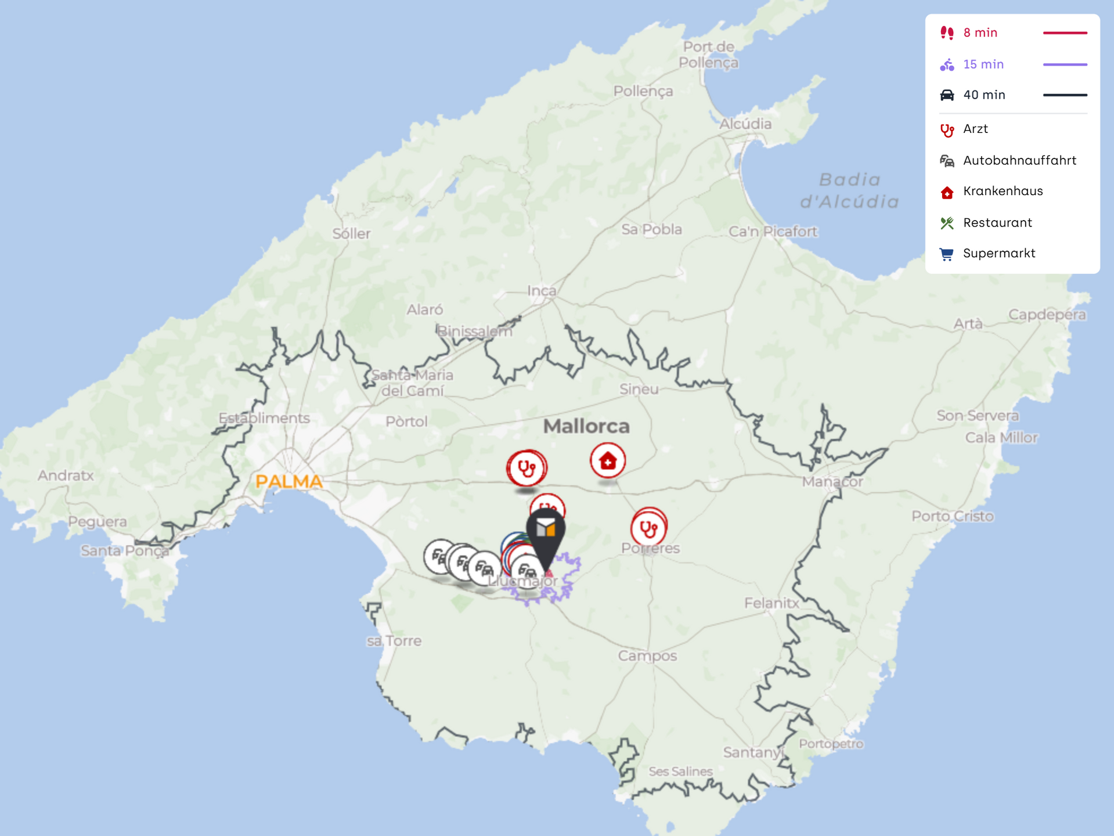Toggle the Restaurant legend label
1114x836 pixels.
tap(997, 223)
